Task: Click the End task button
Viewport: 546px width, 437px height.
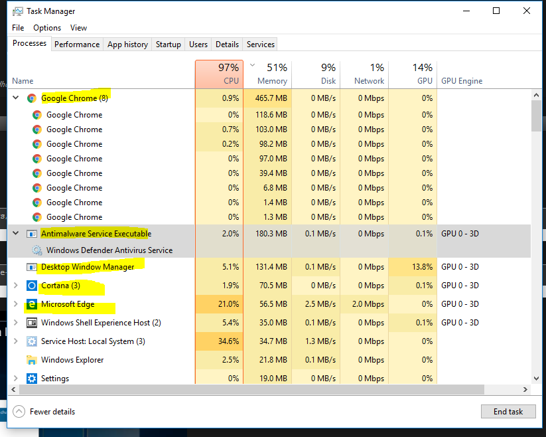Action: 508,412
